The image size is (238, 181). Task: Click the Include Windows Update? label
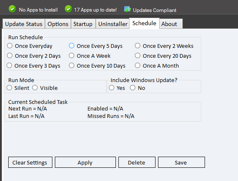tap(144, 80)
